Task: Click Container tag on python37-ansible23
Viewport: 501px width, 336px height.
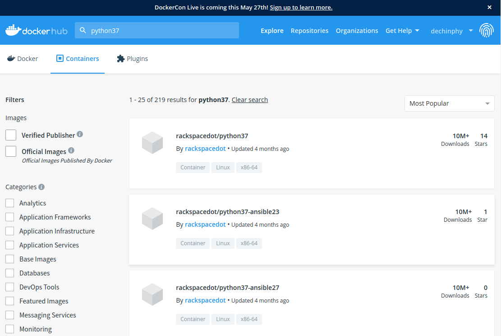Action: tap(193, 243)
